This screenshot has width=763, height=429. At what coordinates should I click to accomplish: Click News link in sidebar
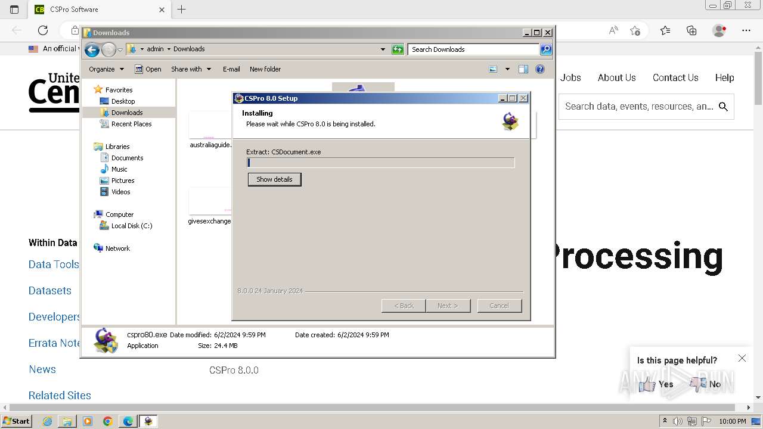42,369
